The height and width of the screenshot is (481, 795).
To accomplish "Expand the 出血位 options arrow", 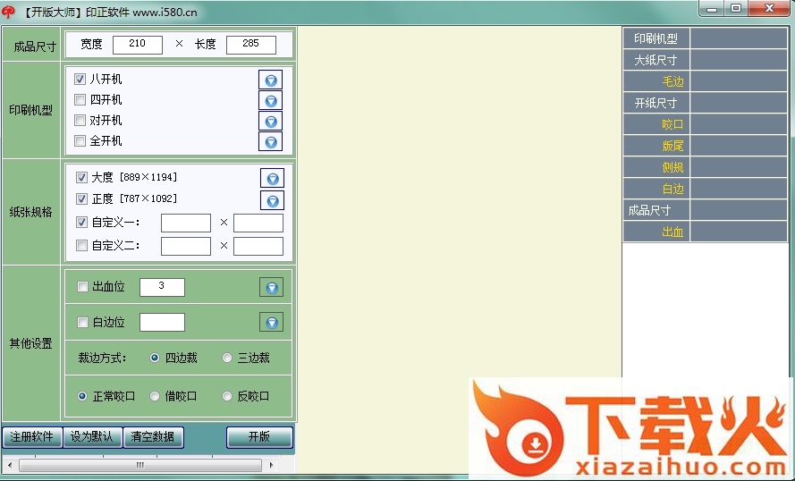I will coord(271,287).
